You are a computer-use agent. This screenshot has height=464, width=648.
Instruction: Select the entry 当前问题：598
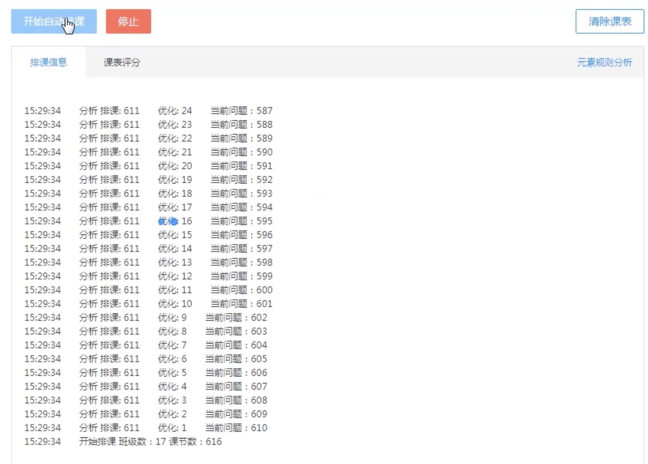(241, 262)
